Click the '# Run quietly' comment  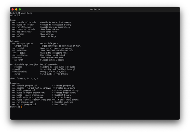point(59,105)
